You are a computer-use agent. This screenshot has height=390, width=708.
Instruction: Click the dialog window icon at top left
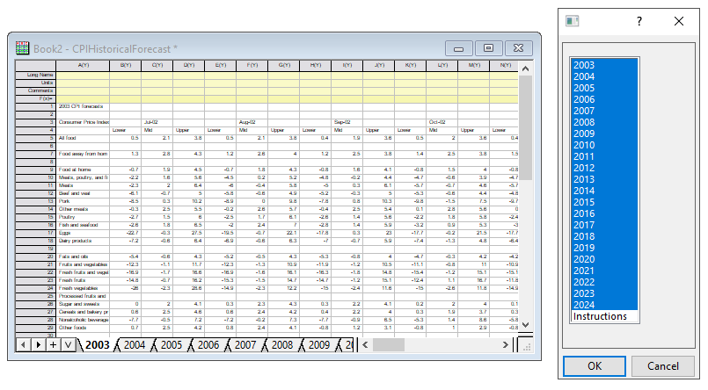[572, 21]
